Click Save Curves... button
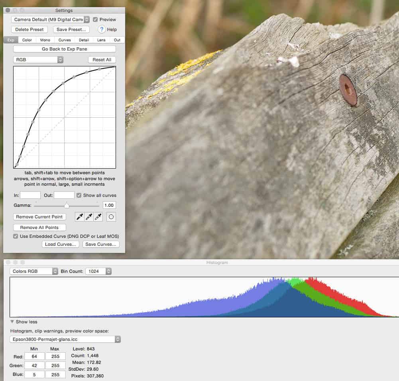Screen dimensions: 399x381 pyautogui.click(x=101, y=244)
